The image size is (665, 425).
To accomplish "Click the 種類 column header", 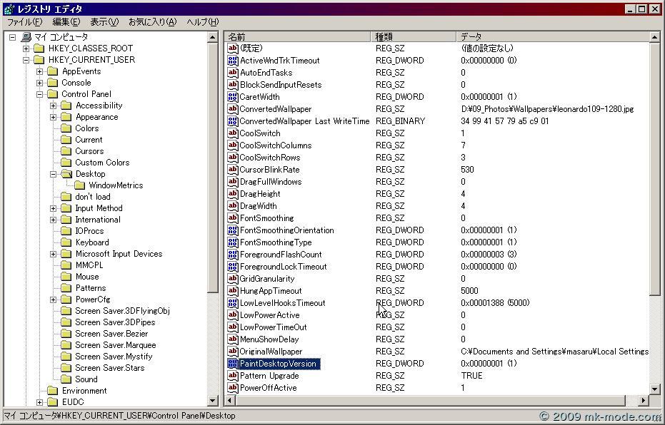I will pos(414,36).
